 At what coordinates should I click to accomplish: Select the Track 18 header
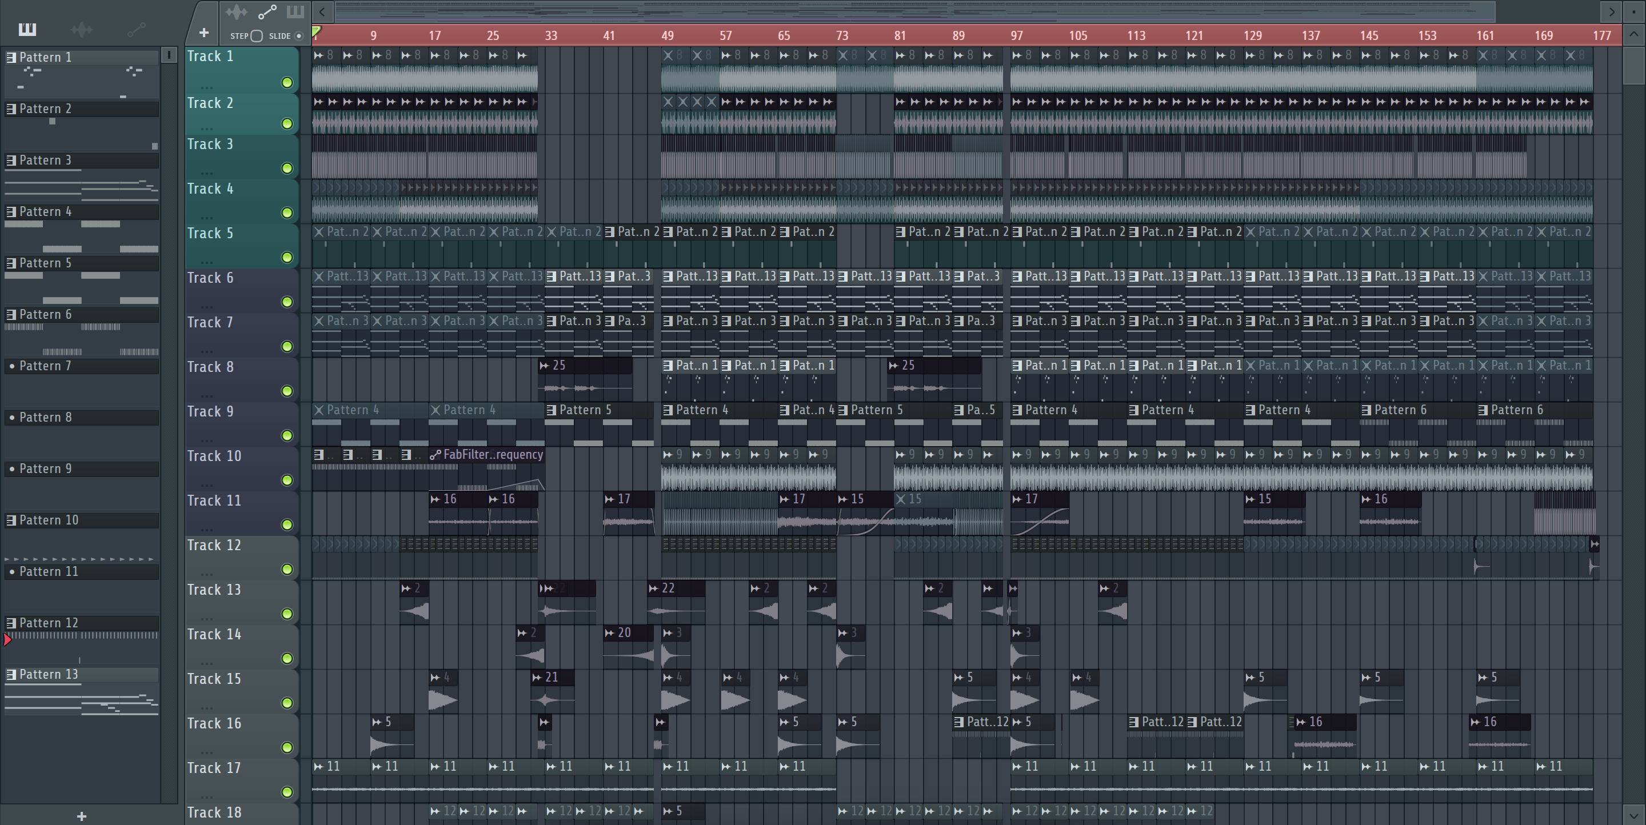pos(242,814)
